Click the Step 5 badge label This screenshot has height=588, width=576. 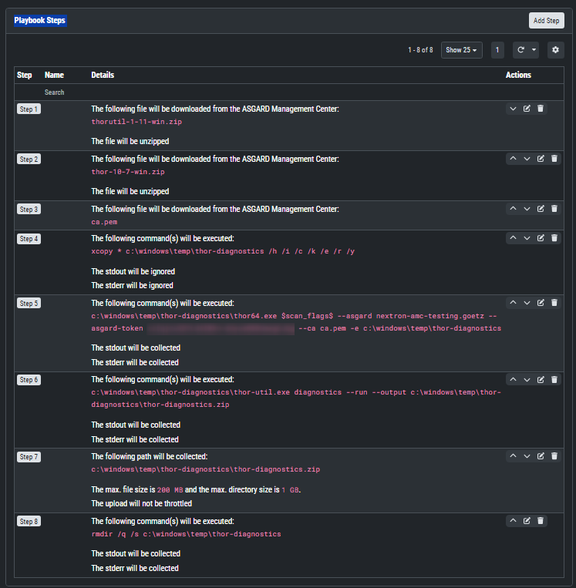click(x=29, y=303)
